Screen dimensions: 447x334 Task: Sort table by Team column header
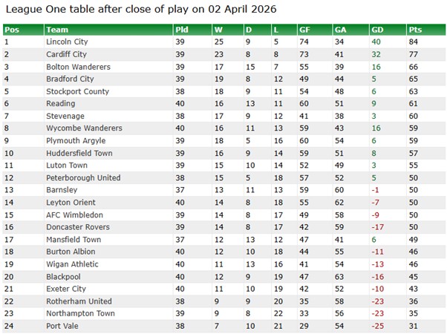tap(57, 30)
